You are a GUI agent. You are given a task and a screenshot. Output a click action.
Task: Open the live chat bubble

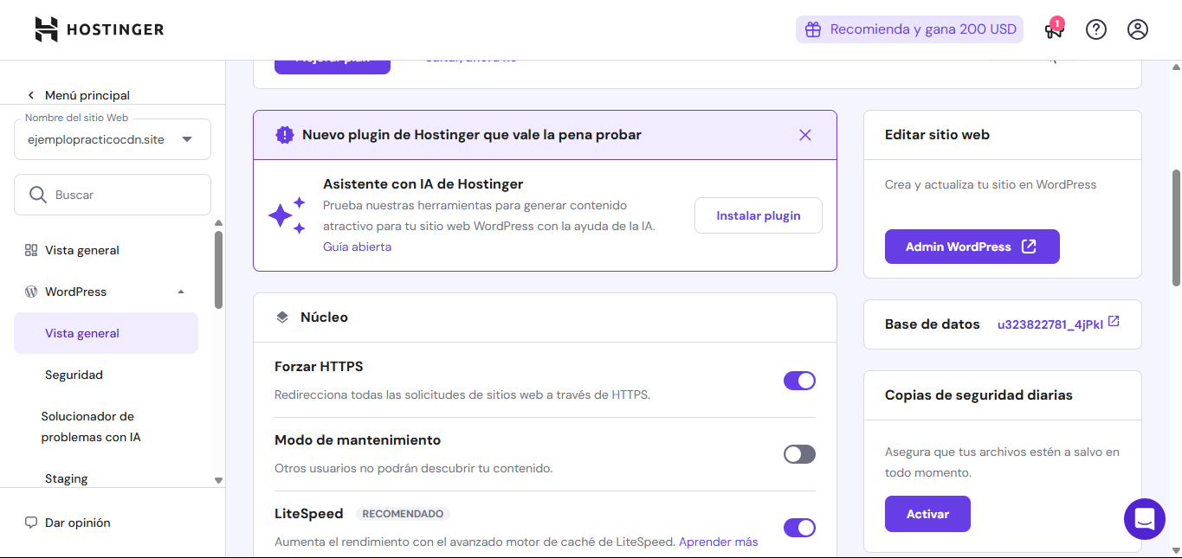tap(1145, 519)
